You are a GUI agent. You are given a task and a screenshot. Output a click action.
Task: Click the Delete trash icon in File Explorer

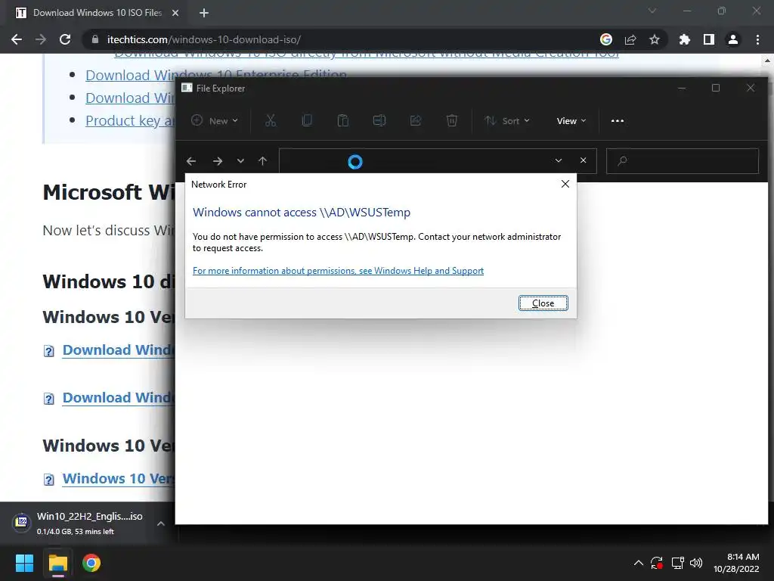point(452,120)
